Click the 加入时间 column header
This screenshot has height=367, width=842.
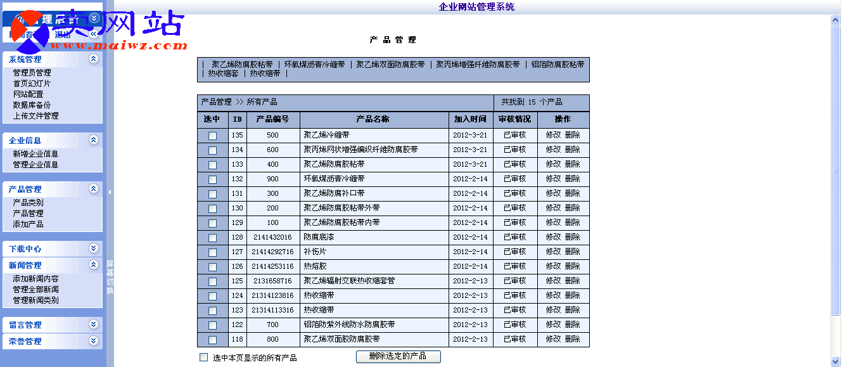(471, 120)
